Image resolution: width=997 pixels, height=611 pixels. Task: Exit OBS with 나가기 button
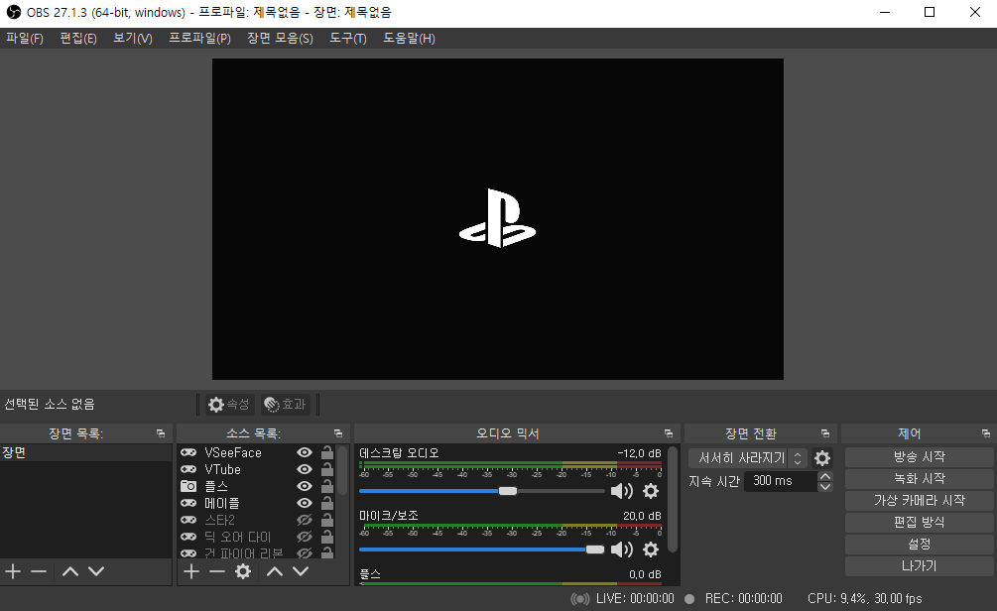coord(919,565)
